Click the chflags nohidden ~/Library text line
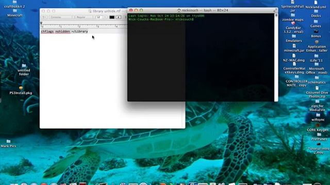The image size is (330, 185). tap(64, 31)
